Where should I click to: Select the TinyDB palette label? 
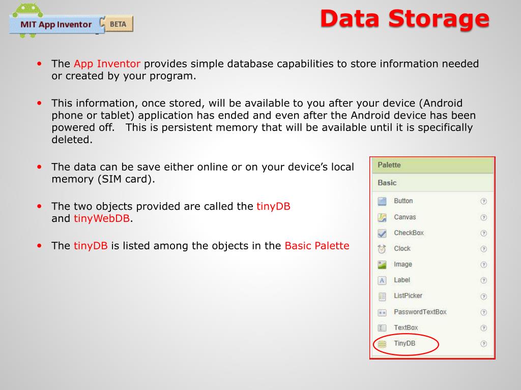pyautogui.click(x=404, y=343)
